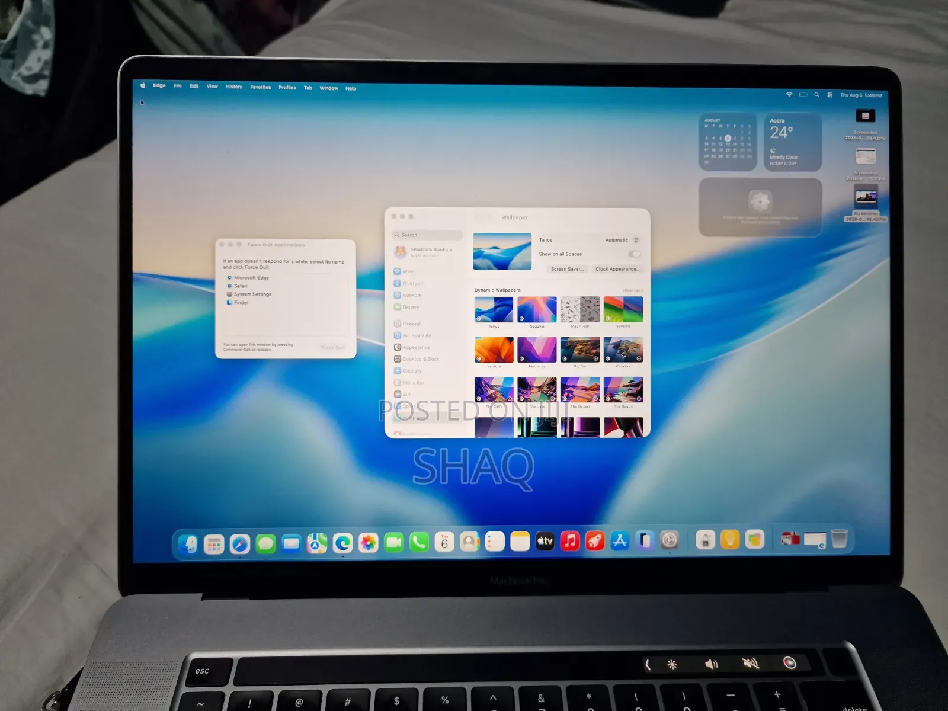The width and height of the screenshot is (948, 711).
Task: Open Messages in the Dock
Action: [266, 543]
